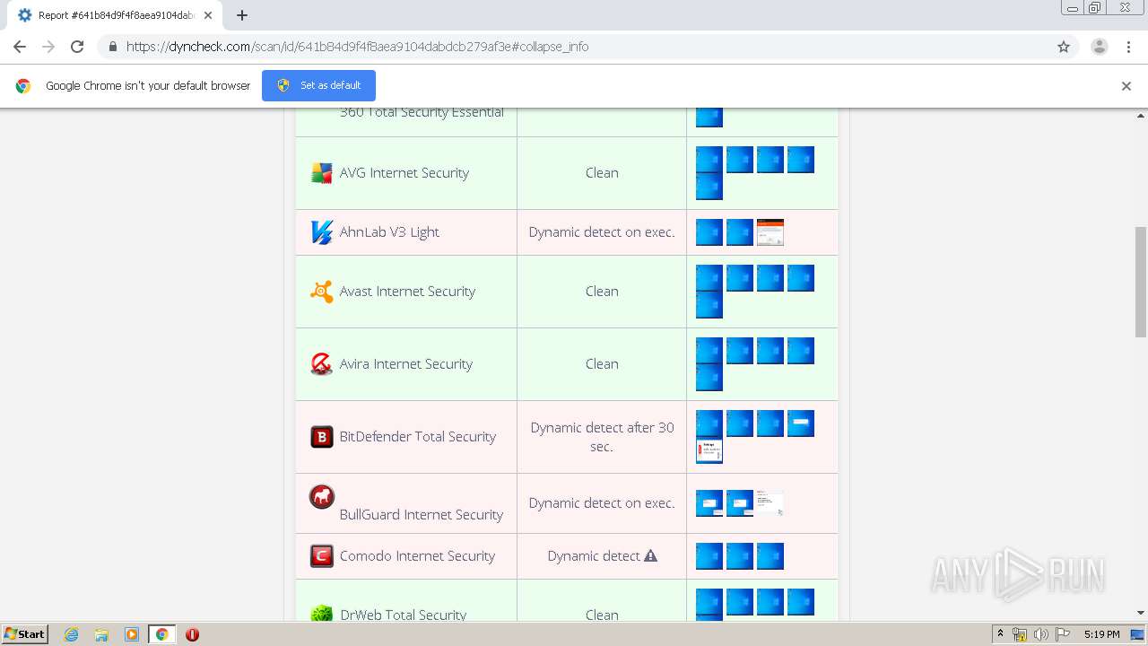Viewport: 1148px width, 646px height.
Task: Open fifth Avast screenshot thumbnail on second row
Action: pyautogui.click(x=709, y=305)
